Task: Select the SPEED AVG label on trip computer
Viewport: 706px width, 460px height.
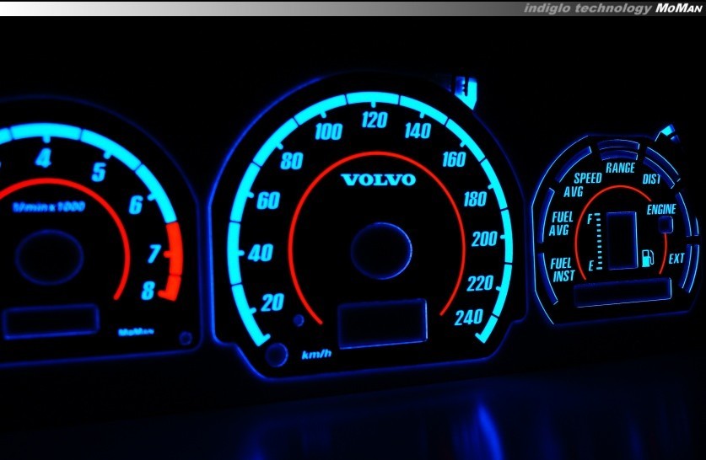Action: click(x=583, y=185)
